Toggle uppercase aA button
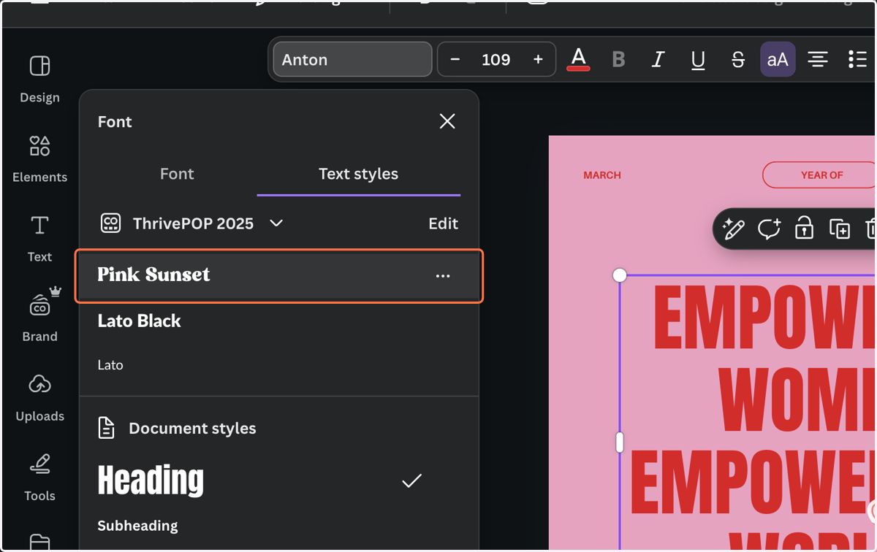This screenshot has height=552, width=877. coord(778,59)
